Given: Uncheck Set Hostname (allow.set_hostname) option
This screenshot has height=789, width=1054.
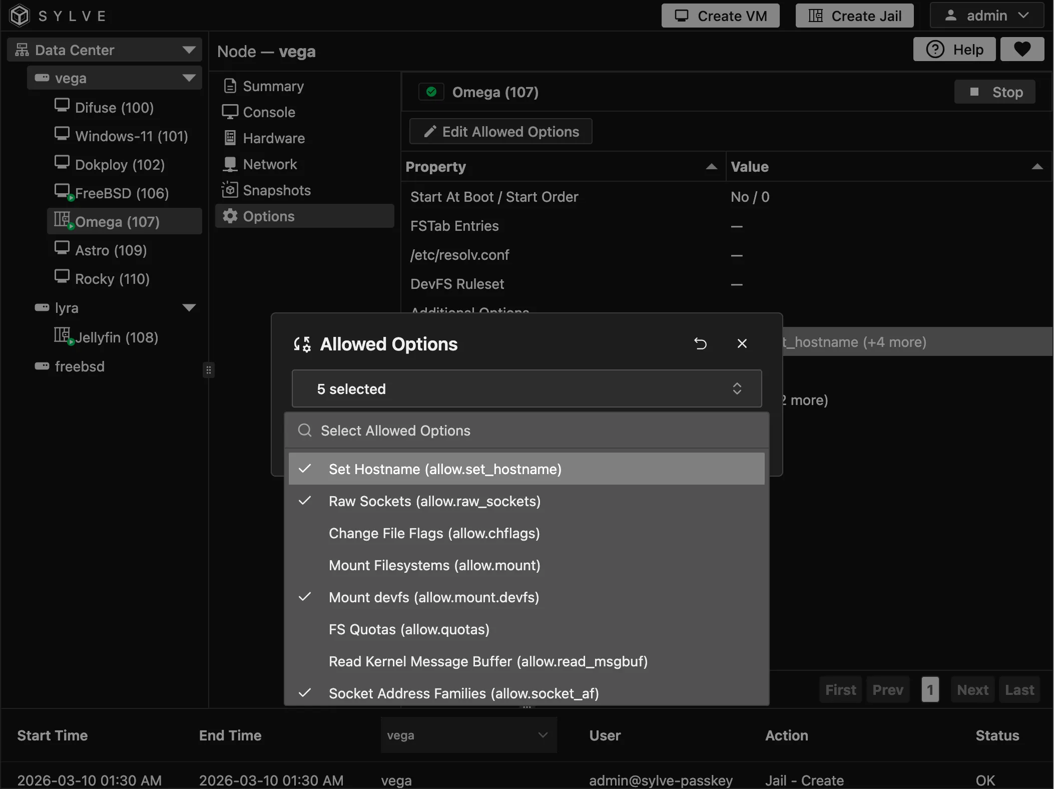Looking at the screenshot, I should tap(444, 469).
